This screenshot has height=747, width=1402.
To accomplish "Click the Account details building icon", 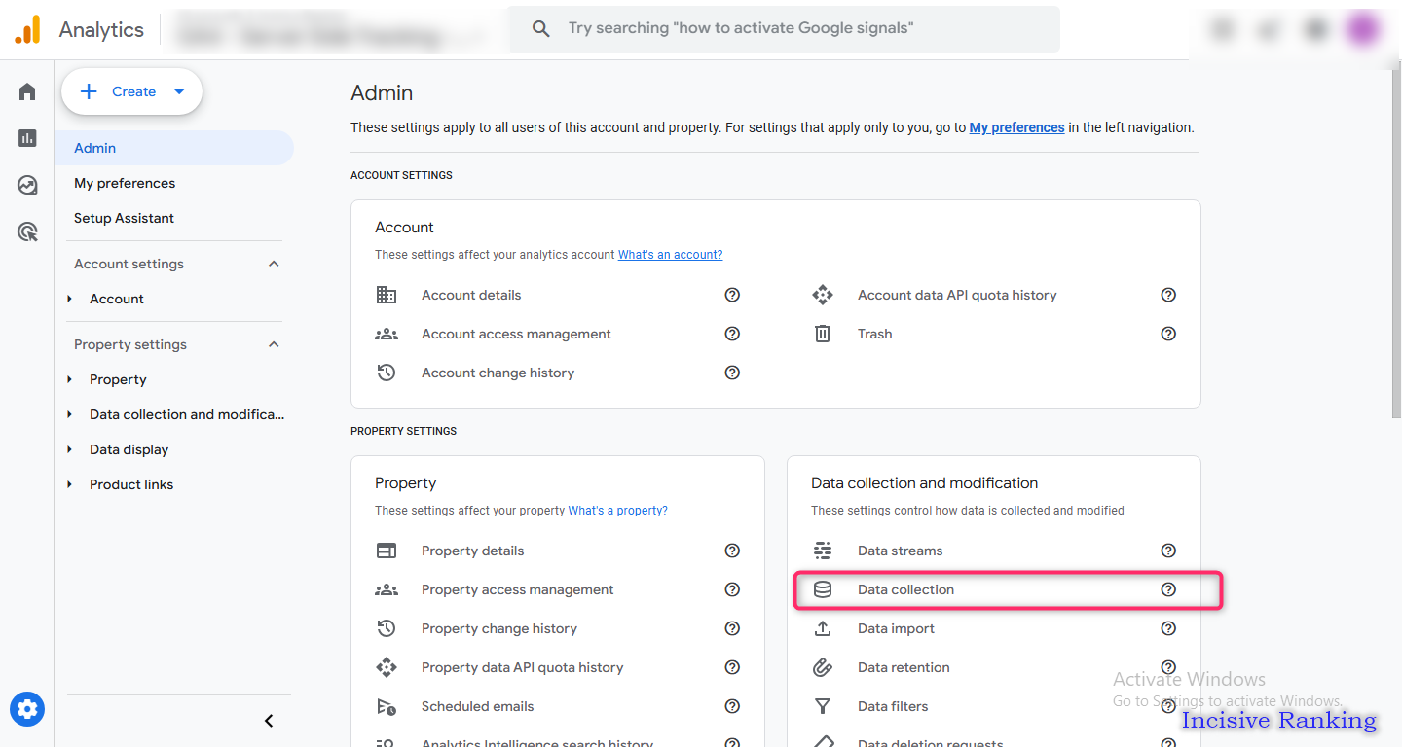I will pyautogui.click(x=387, y=295).
